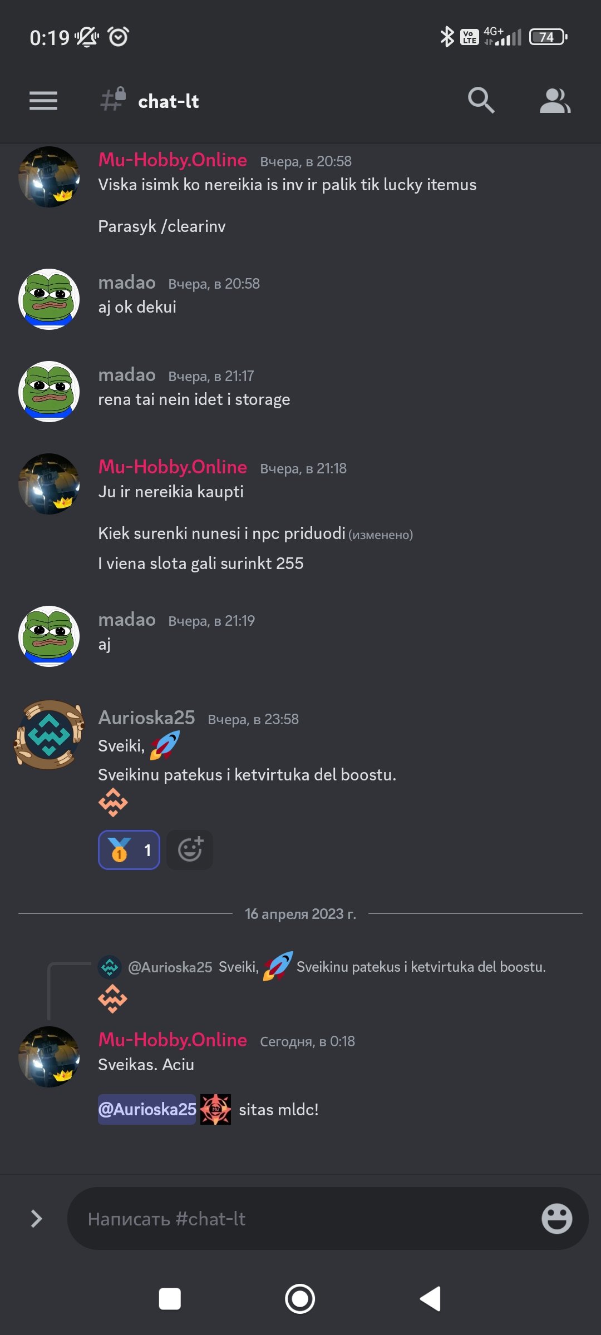Viewport: 601px width, 1335px height.
Task: Tap the rocket emoji in Aurioska25's message
Action: [165, 745]
